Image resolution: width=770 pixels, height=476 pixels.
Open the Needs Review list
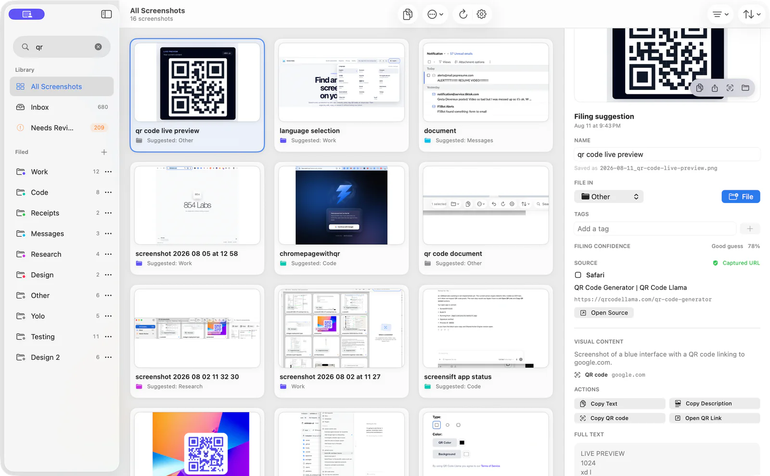click(62, 128)
